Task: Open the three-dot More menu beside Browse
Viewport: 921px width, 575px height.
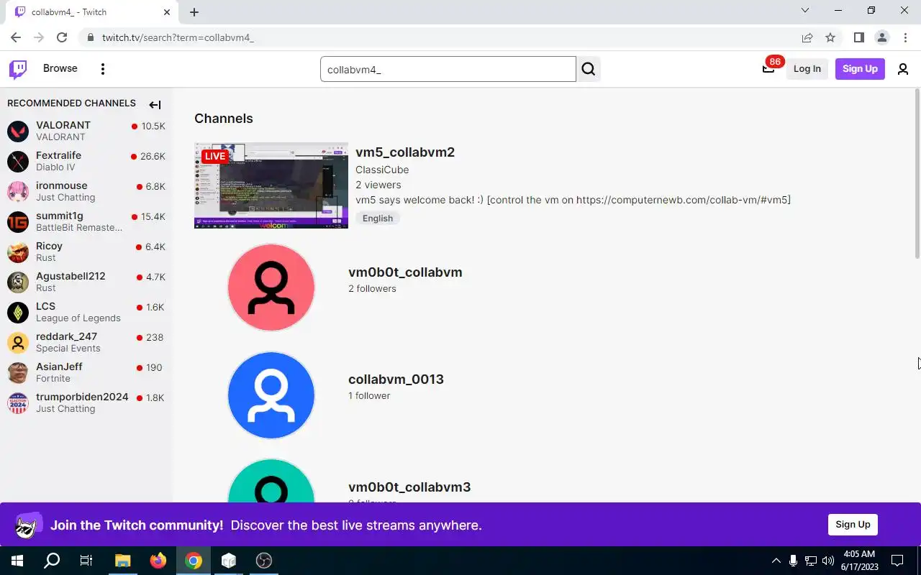Action: 103,69
